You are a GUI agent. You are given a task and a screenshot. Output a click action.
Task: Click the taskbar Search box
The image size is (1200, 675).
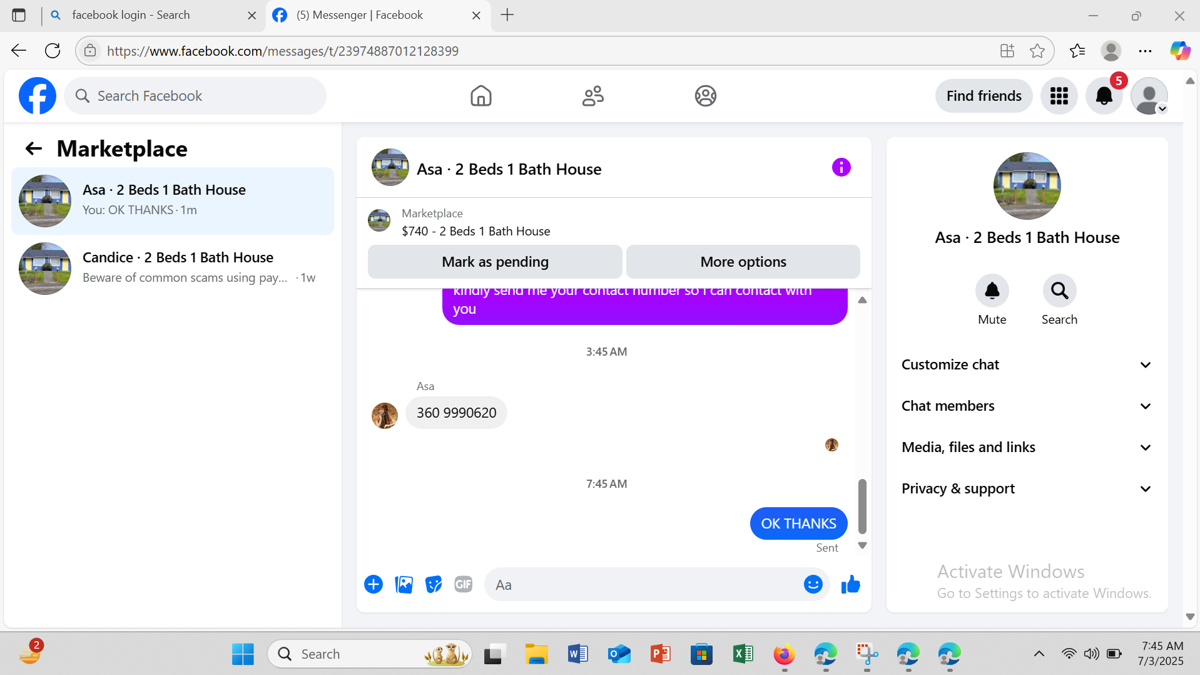[369, 654]
